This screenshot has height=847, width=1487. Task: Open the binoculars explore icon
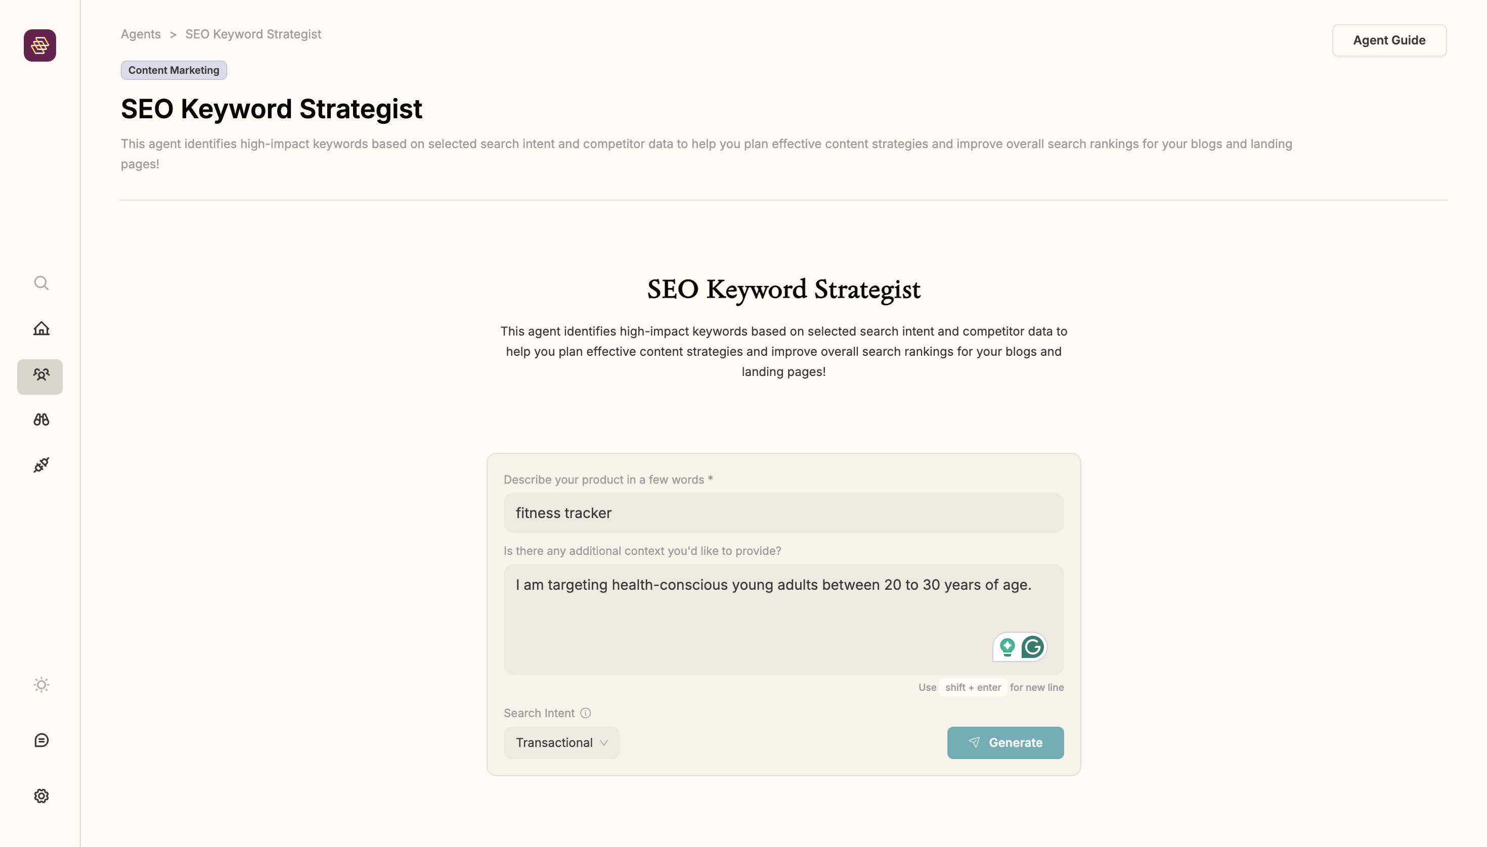41,419
